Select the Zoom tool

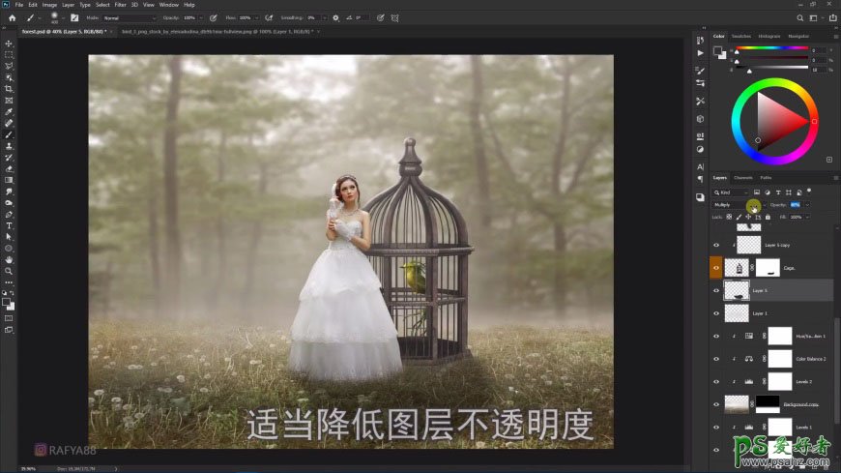[x=9, y=271]
